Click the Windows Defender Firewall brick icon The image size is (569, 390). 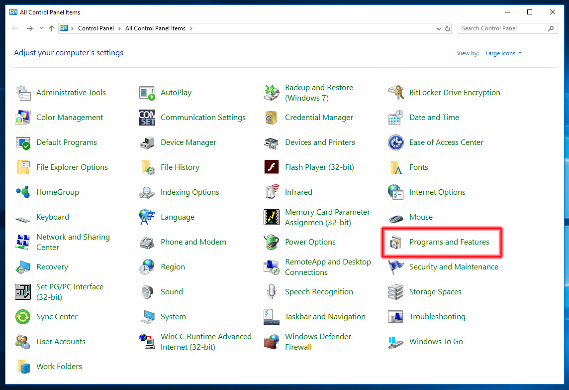(x=272, y=342)
